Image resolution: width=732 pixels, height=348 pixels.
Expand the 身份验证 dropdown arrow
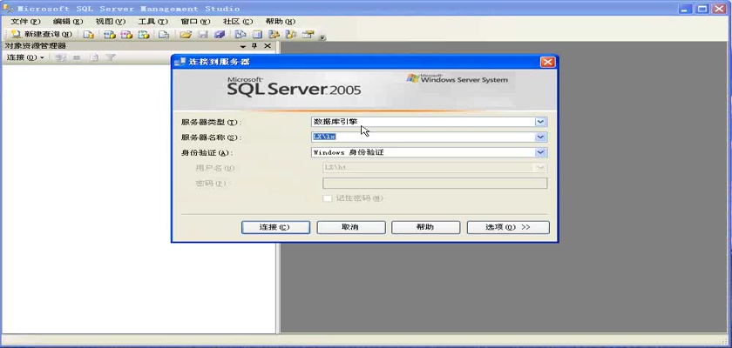(540, 152)
